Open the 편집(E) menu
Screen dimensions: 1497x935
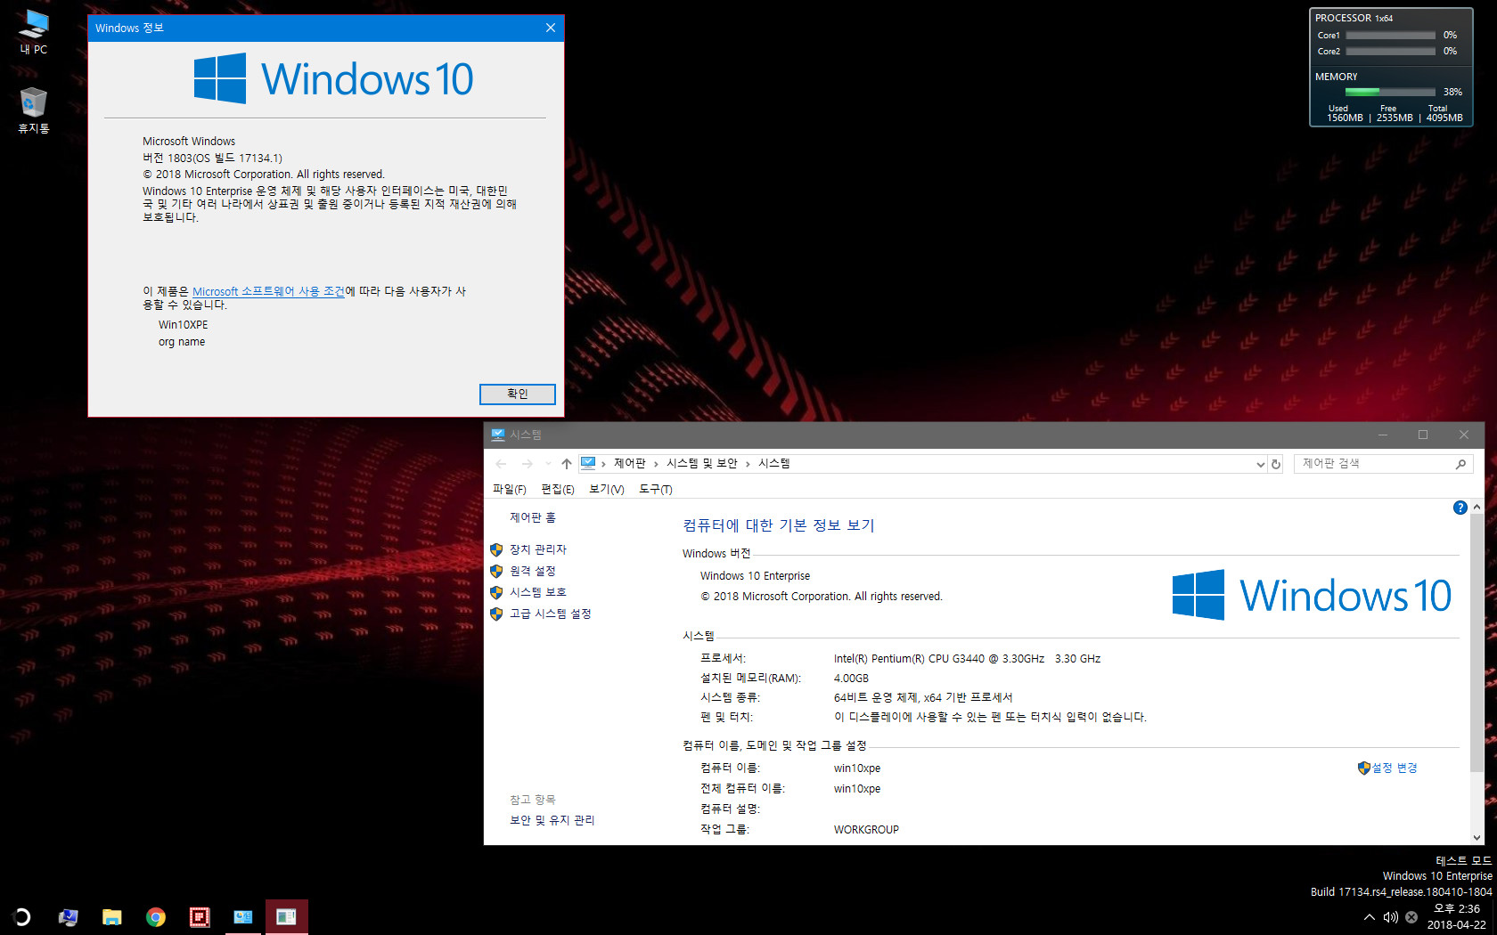(558, 489)
